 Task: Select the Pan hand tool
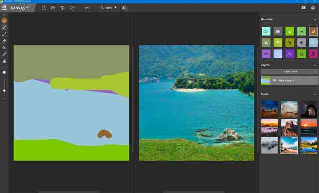4,61
